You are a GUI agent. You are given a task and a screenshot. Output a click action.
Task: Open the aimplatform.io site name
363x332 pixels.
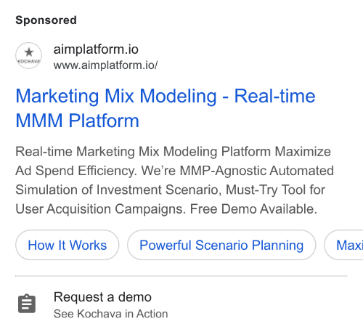[96, 49]
